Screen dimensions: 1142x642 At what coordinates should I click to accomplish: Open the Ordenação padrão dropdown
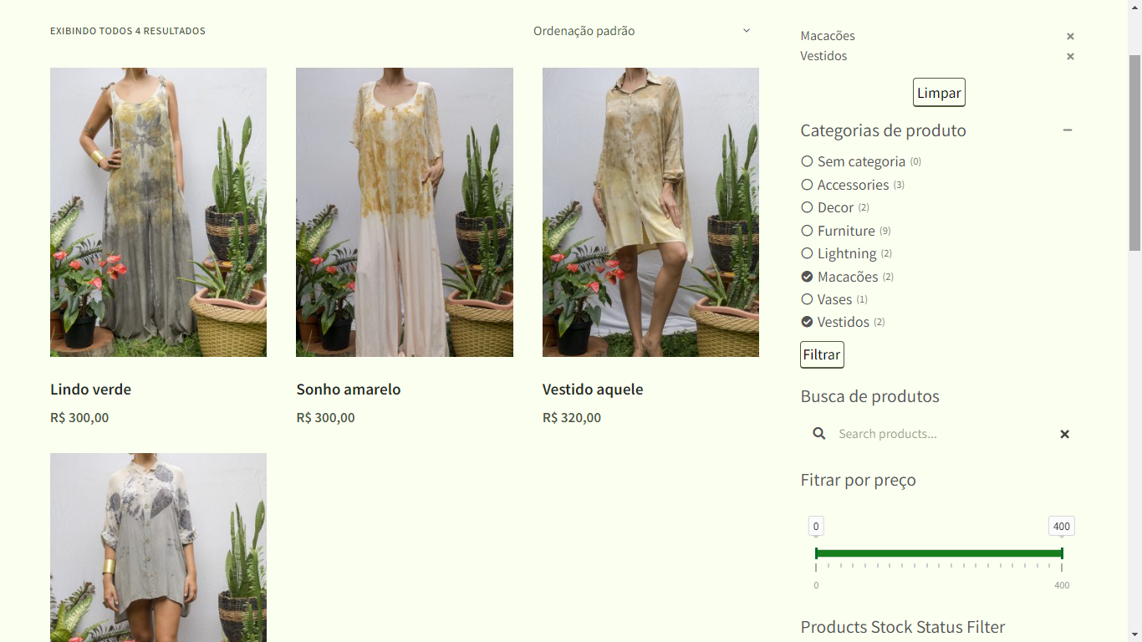point(644,30)
